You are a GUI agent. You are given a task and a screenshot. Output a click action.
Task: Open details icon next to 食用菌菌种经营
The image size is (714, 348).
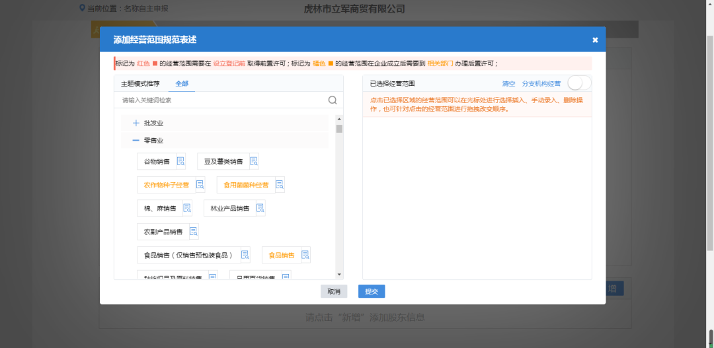pyautogui.click(x=280, y=185)
